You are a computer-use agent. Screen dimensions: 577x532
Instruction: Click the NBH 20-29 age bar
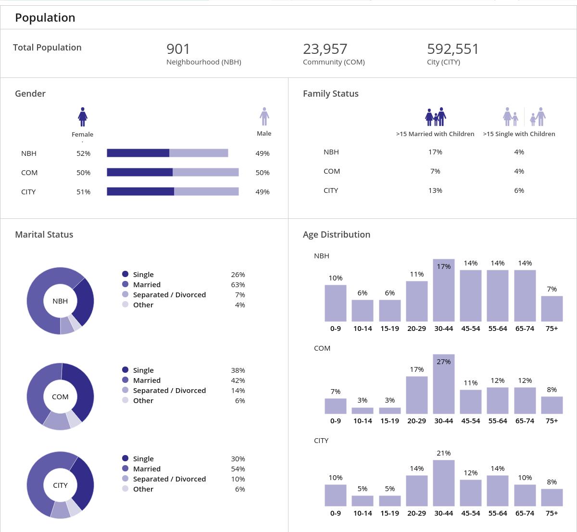[417, 301]
